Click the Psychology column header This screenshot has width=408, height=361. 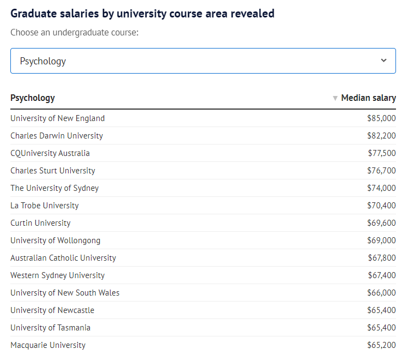click(33, 98)
